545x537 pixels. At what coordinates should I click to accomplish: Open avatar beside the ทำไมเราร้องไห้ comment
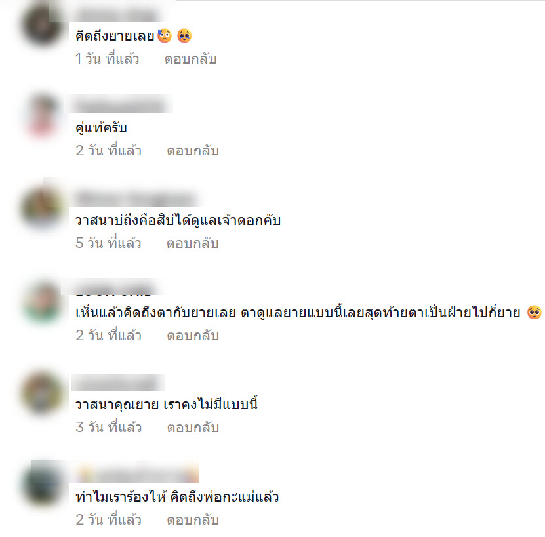43,485
